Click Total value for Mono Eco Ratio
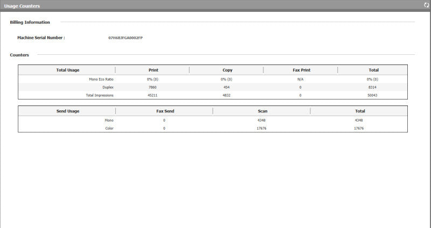 [x=372, y=79]
